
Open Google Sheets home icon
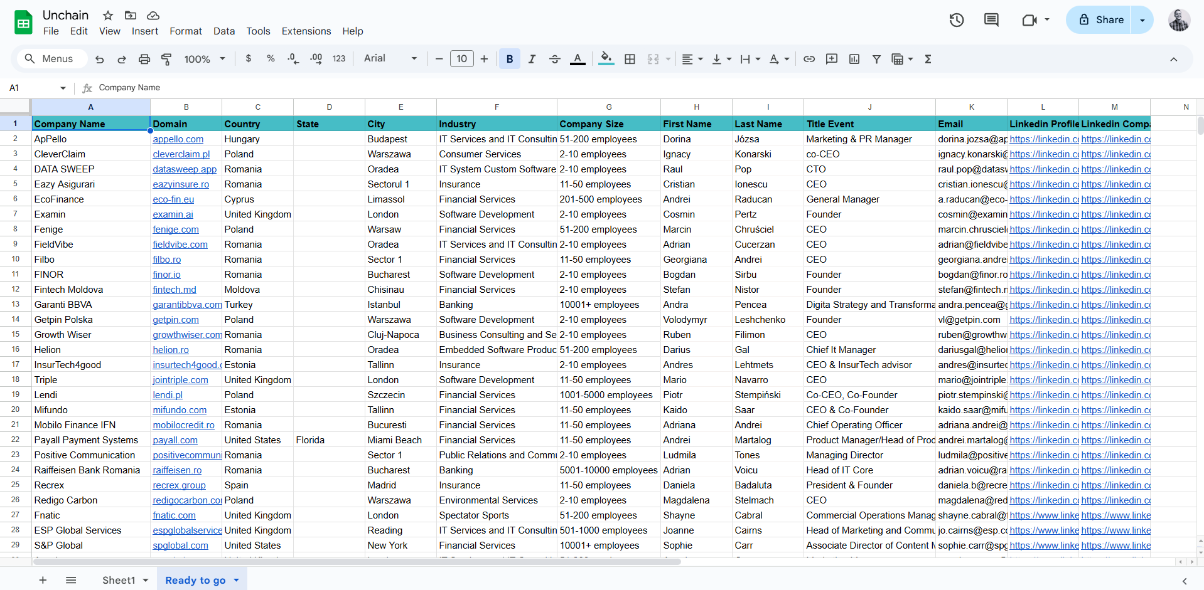[x=23, y=23]
